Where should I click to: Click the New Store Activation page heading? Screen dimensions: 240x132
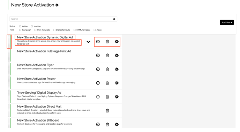32,5
